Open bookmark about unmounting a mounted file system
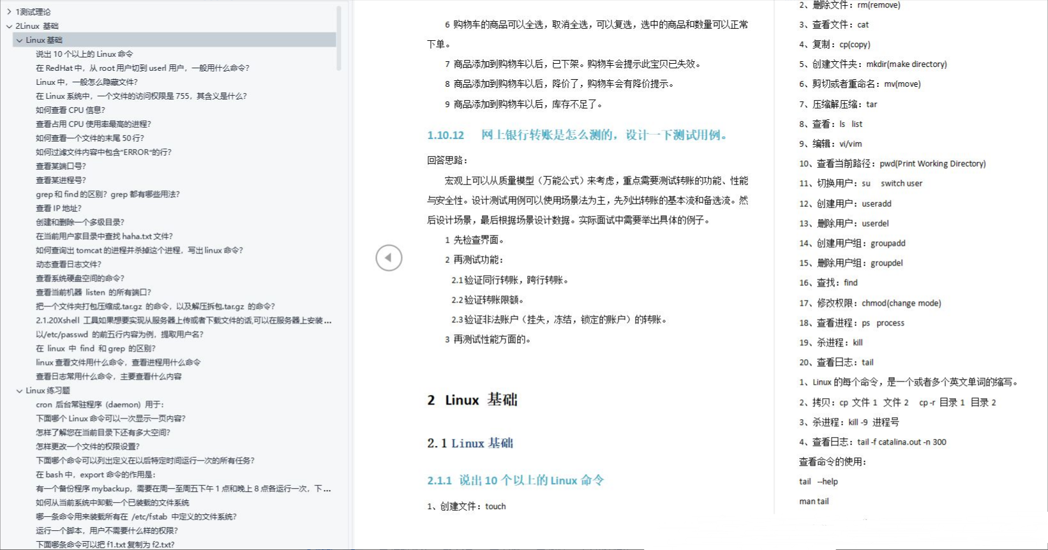 click(112, 503)
